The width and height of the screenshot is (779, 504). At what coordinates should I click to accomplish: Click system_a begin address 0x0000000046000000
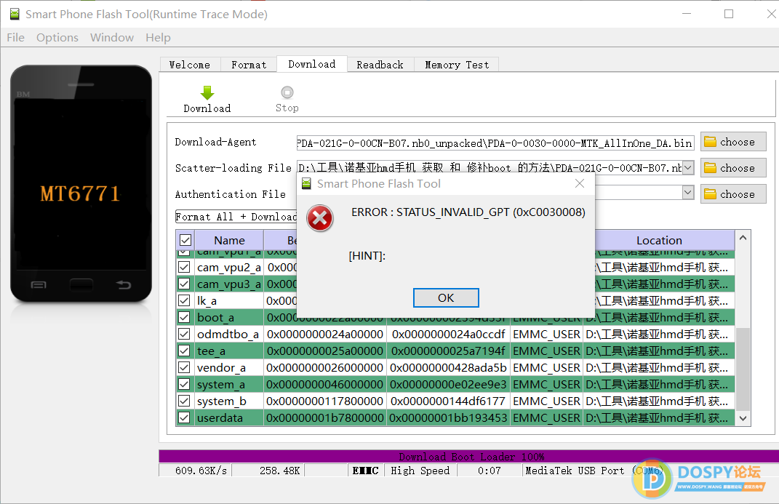coord(324,384)
